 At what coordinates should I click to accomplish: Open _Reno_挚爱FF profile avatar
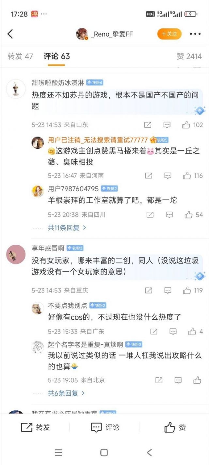coord(82,34)
